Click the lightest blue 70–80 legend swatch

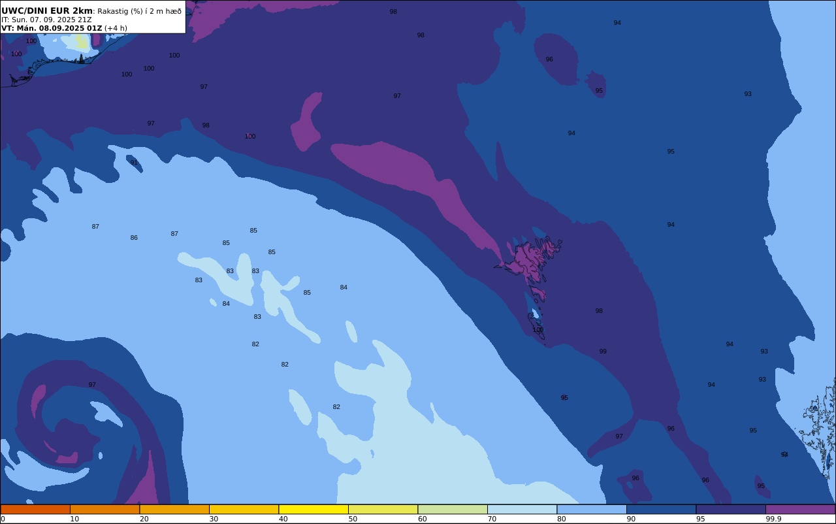(522, 509)
